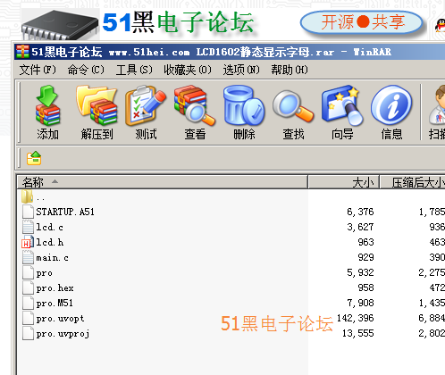
Task: Click the pro.M51 file icon
Action: (28, 303)
